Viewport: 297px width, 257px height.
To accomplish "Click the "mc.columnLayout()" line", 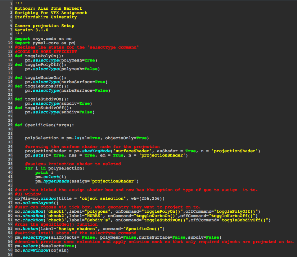I will click(x=37, y=203).
